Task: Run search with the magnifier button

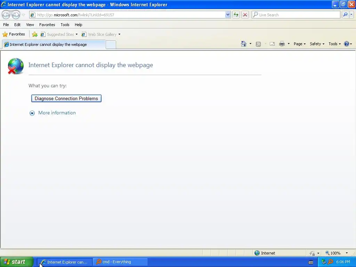Action: (x=345, y=15)
